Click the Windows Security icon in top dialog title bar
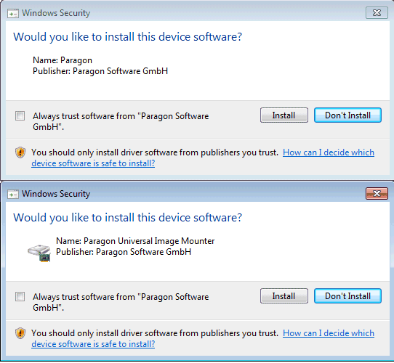The image size is (394, 363). (x=13, y=13)
